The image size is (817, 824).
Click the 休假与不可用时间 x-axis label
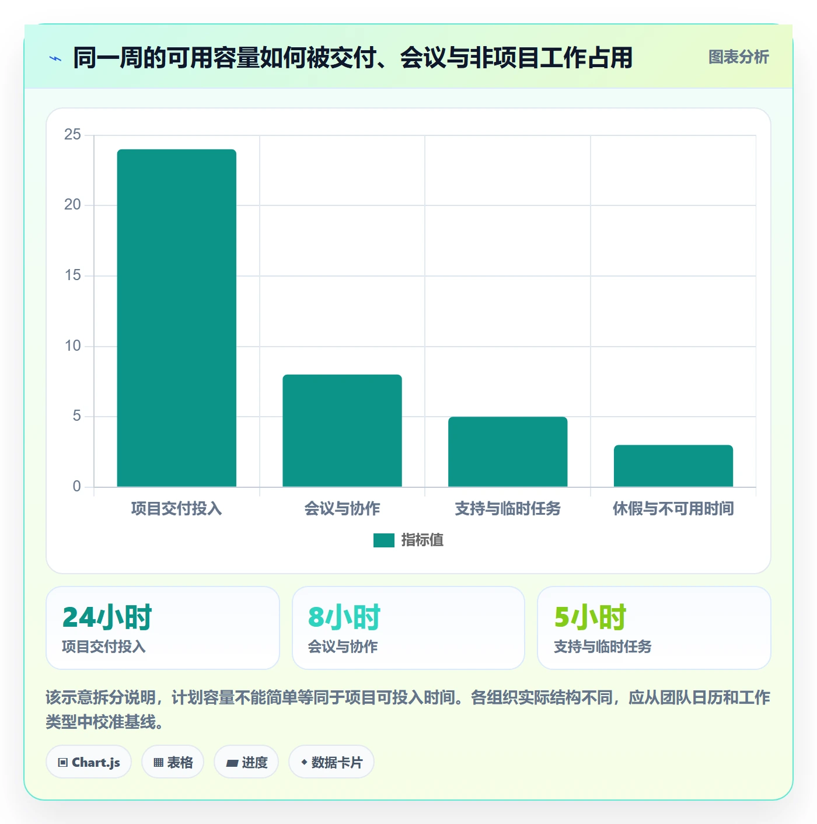tap(673, 509)
